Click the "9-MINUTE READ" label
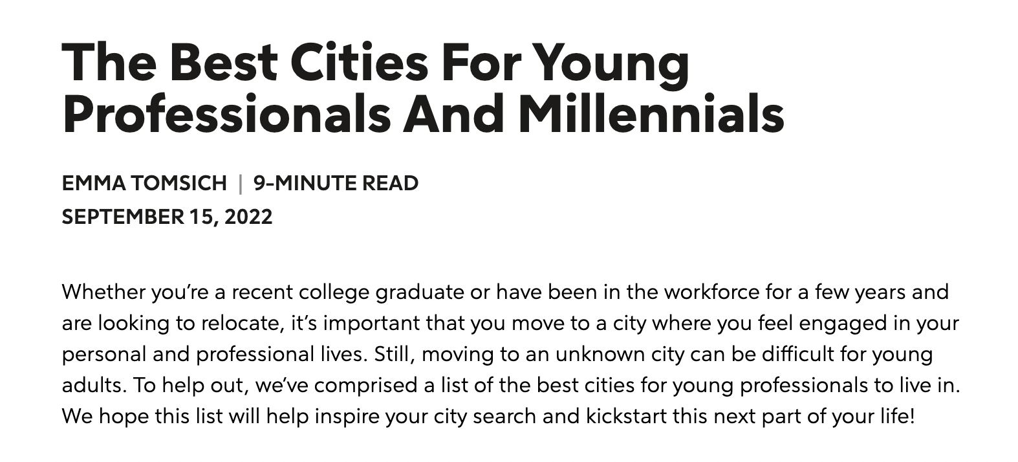The height and width of the screenshot is (462, 1018). [x=336, y=183]
